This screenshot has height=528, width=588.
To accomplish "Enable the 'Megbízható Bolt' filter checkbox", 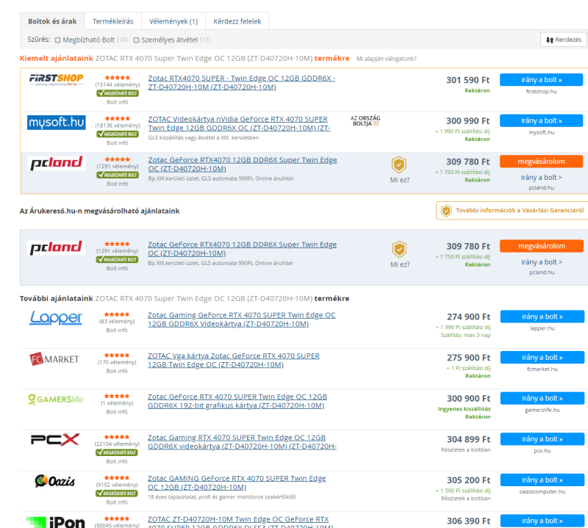I will tap(58, 40).
